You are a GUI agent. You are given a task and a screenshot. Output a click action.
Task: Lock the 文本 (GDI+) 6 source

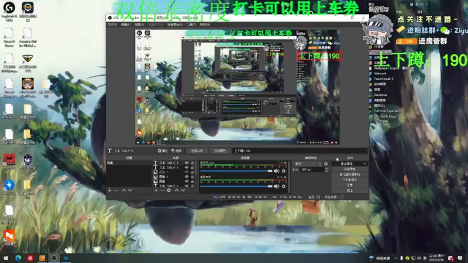click(x=192, y=163)
